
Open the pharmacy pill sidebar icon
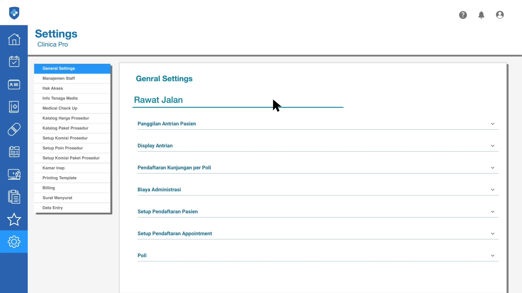coord(14,129)
